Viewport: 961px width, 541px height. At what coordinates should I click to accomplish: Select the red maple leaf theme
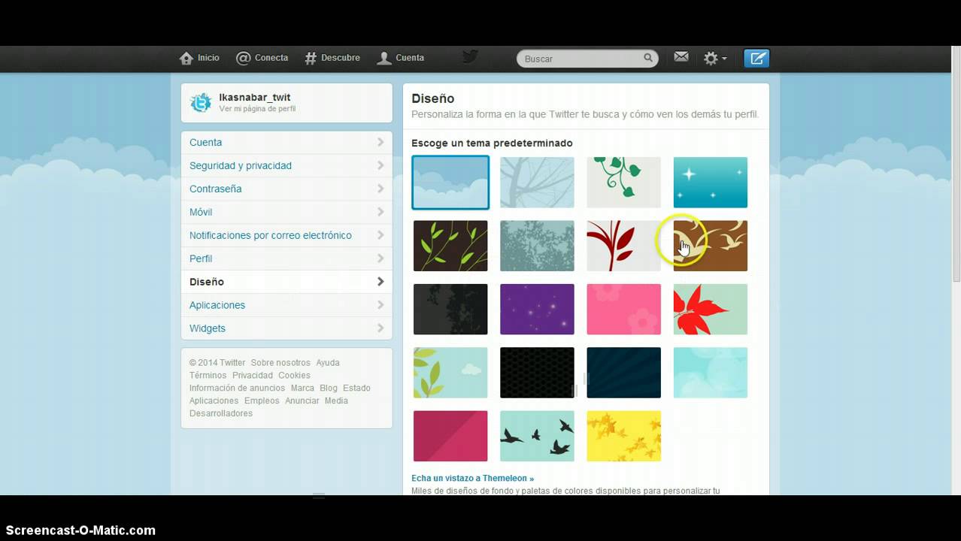point(711,309)
